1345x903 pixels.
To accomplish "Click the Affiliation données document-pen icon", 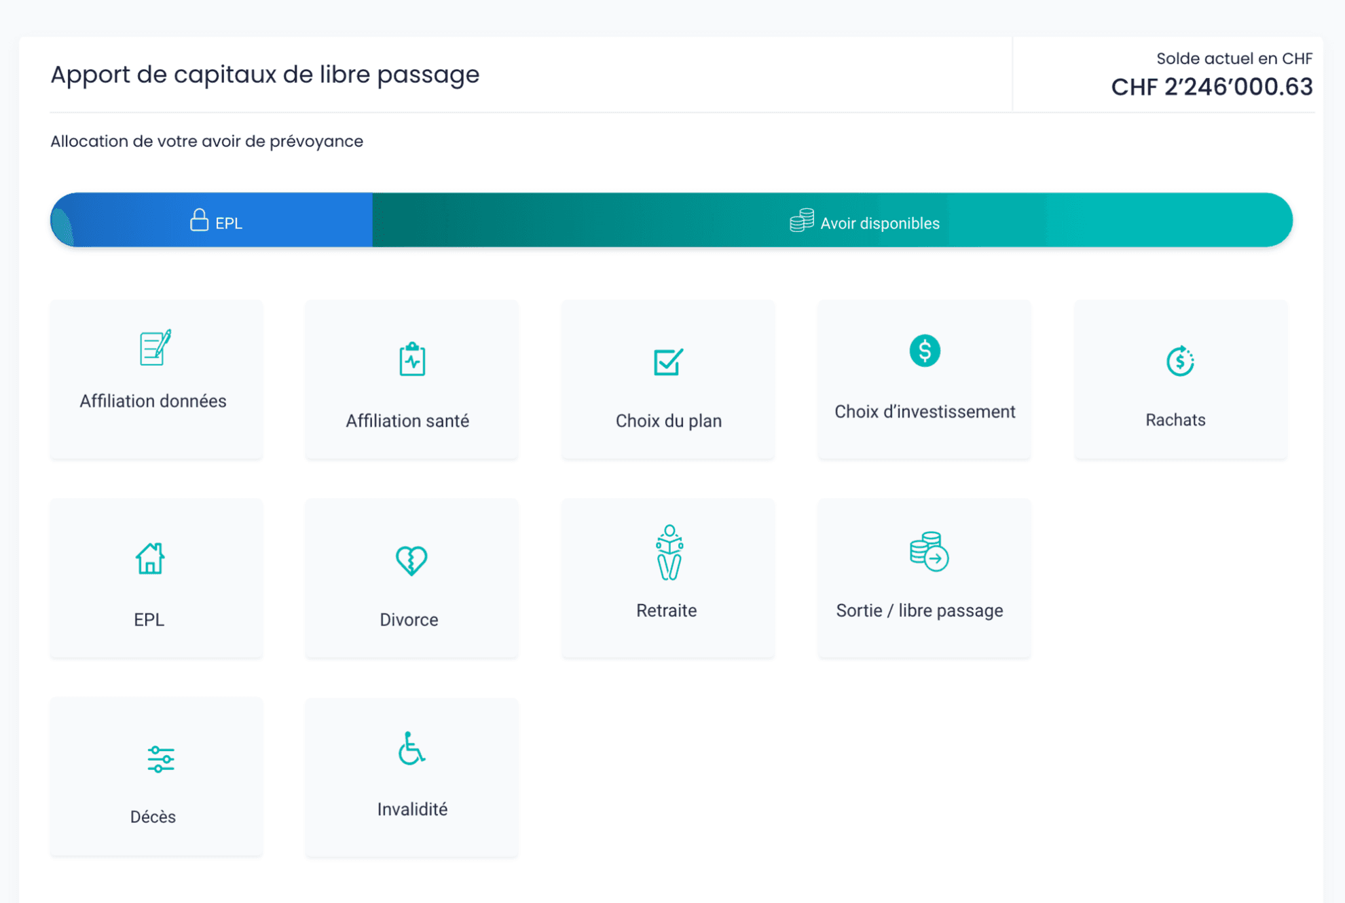I will point(155,347).
